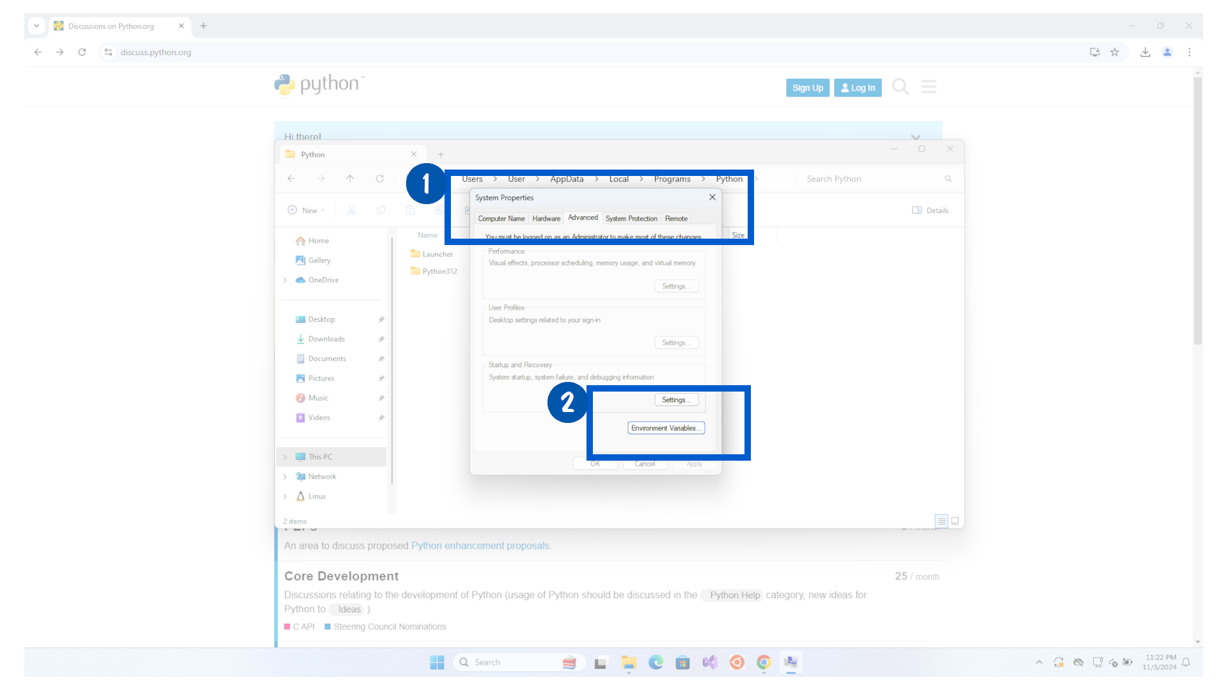Follow the Python enhancement proposals link
The height and width of the screenshot is (691, 1228).
click(480, 546)
